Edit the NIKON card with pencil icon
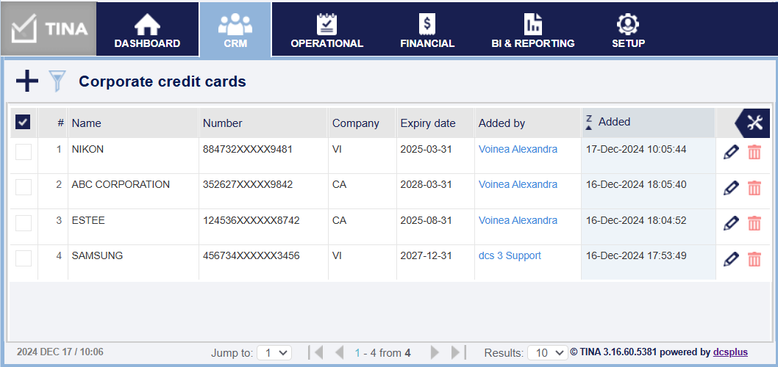This screenshot has height=367, width=778. (x=731, y=152)
